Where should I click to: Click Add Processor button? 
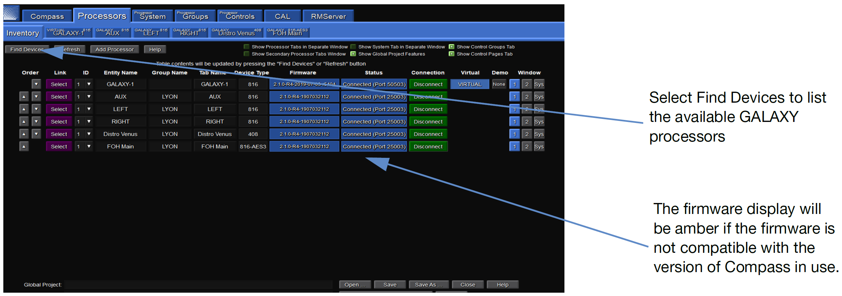coord(114,49)
